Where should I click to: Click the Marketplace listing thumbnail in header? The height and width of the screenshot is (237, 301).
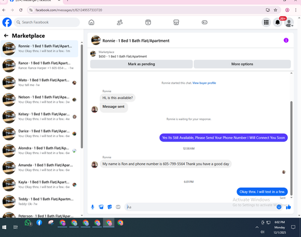pos(93,54)
